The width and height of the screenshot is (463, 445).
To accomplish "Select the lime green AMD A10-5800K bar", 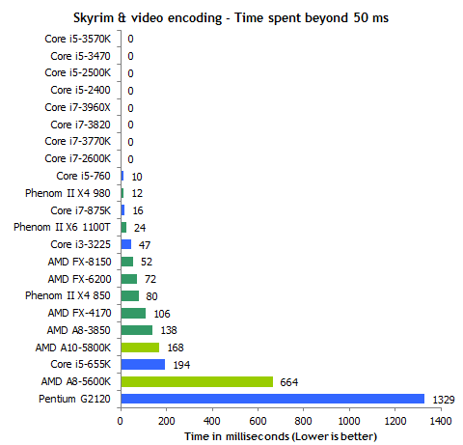I will pyautogui.click(x=140, y=348).
